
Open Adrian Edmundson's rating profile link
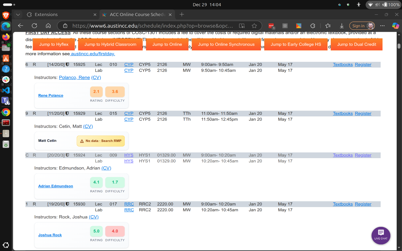(56, 186)
